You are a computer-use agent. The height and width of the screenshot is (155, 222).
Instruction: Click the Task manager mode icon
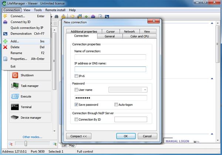click(15, 86)
